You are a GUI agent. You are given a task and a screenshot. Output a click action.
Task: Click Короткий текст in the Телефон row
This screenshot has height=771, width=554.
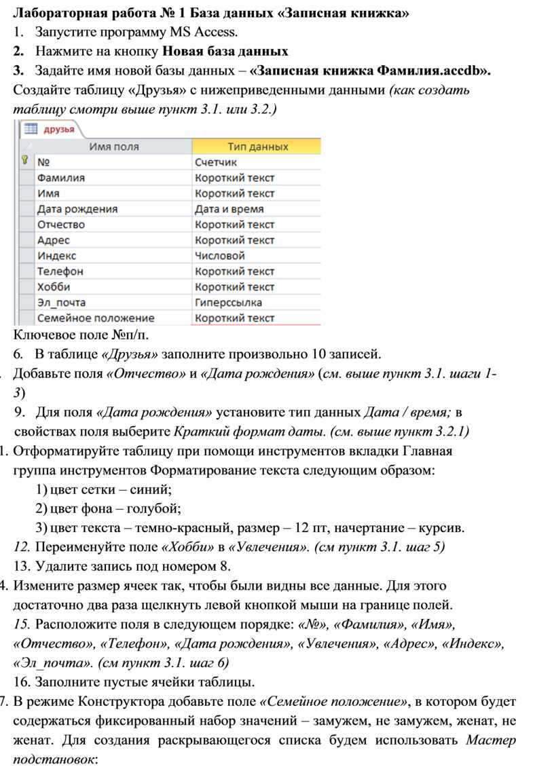point(257,271)
